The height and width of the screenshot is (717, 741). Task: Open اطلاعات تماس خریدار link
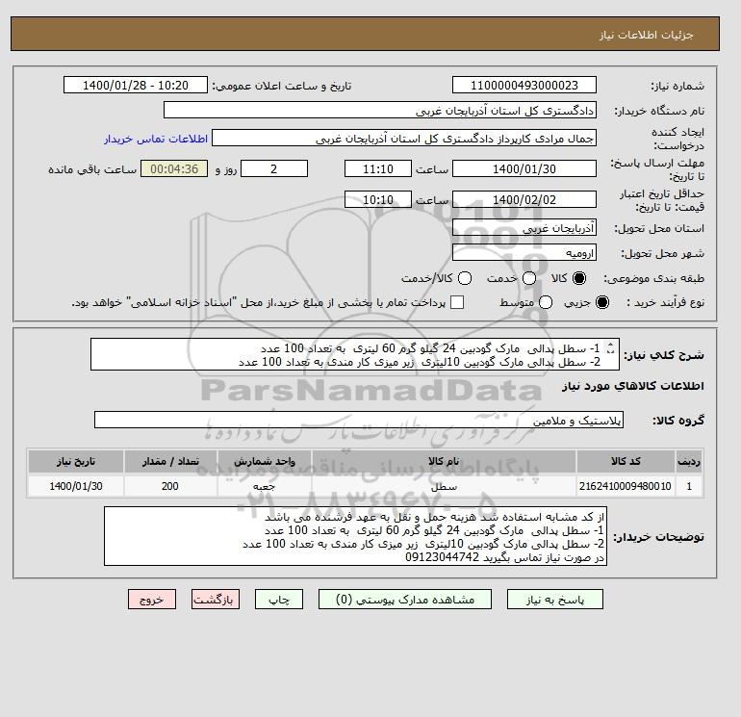(x=156, y=139)
